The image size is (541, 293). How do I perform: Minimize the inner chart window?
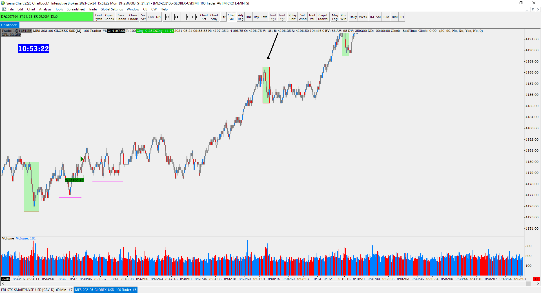pyautogui.click(x=527, y=9)
